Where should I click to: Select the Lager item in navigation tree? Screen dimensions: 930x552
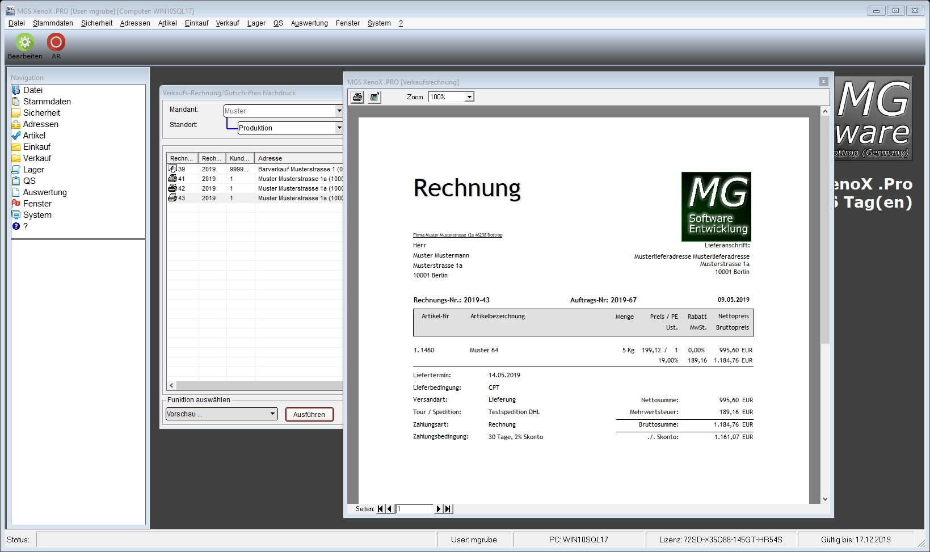[x=33, y=170]
